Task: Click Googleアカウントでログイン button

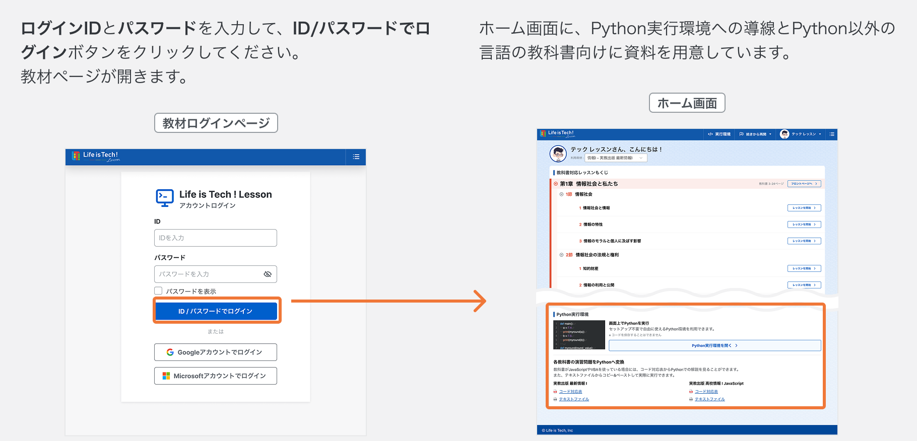Action: coord(216,352)
